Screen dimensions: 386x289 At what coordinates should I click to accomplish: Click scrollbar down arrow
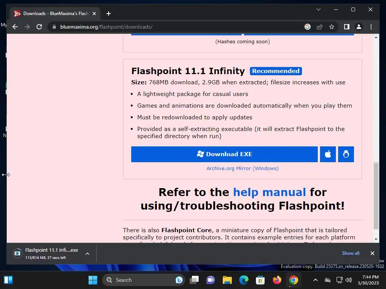tap(376, 239)
